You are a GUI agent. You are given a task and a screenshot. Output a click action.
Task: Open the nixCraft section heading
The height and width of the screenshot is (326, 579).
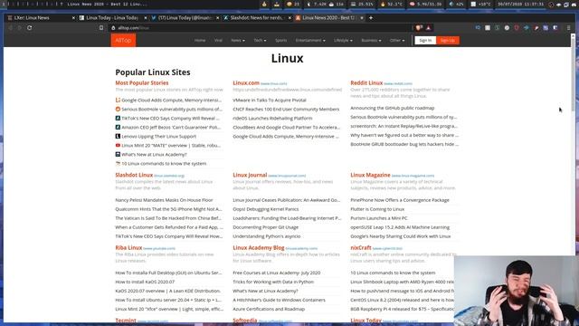(x=361, y=247)
